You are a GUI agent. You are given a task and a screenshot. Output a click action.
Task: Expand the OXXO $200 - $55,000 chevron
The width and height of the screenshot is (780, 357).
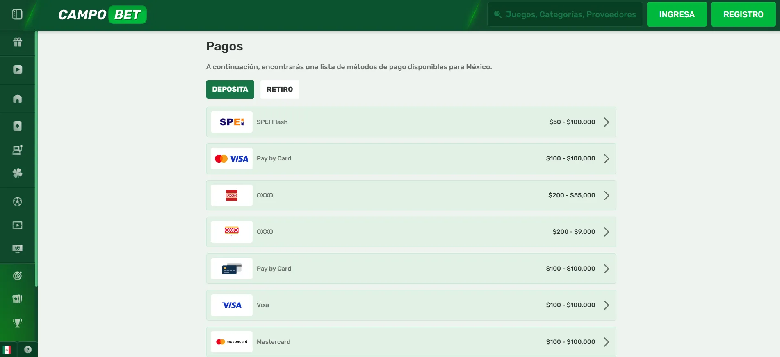[x=606, y=195]
